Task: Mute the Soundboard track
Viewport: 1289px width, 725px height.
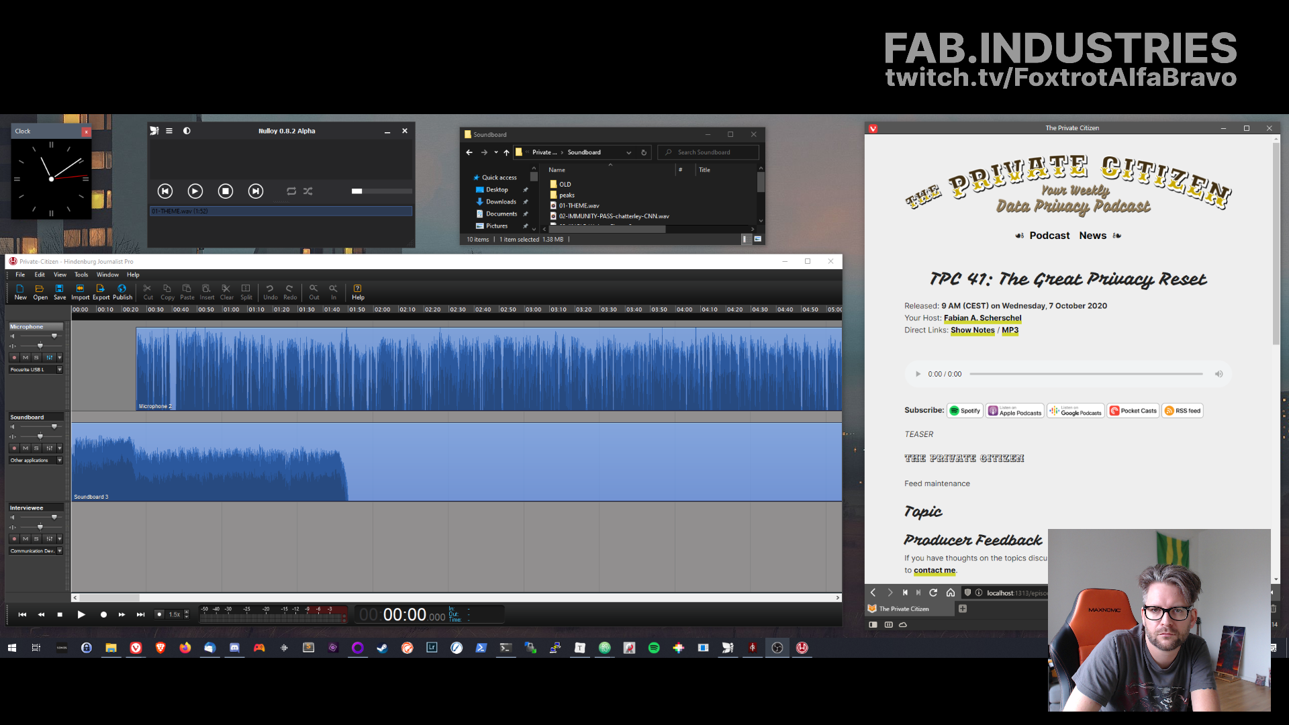Action: click(26, 448)
